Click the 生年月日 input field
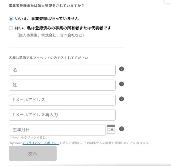 [57, 130]
